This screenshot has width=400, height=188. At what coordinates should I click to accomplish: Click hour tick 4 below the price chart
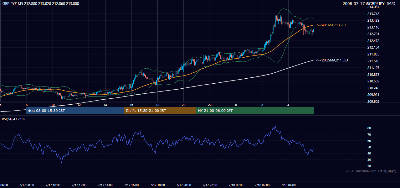288,105
